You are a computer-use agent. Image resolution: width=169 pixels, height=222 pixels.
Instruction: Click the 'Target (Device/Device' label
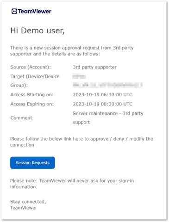tap(35, 76)
